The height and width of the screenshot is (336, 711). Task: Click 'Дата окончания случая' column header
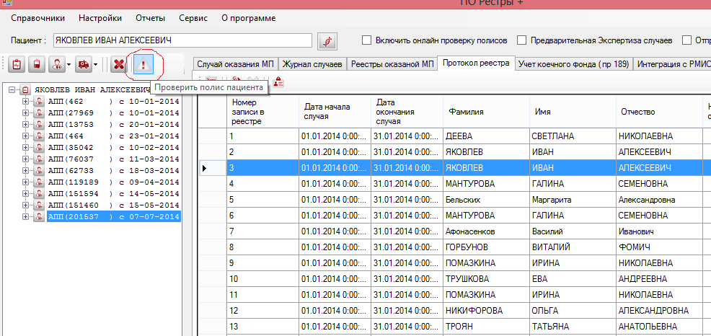pos(407,112)
